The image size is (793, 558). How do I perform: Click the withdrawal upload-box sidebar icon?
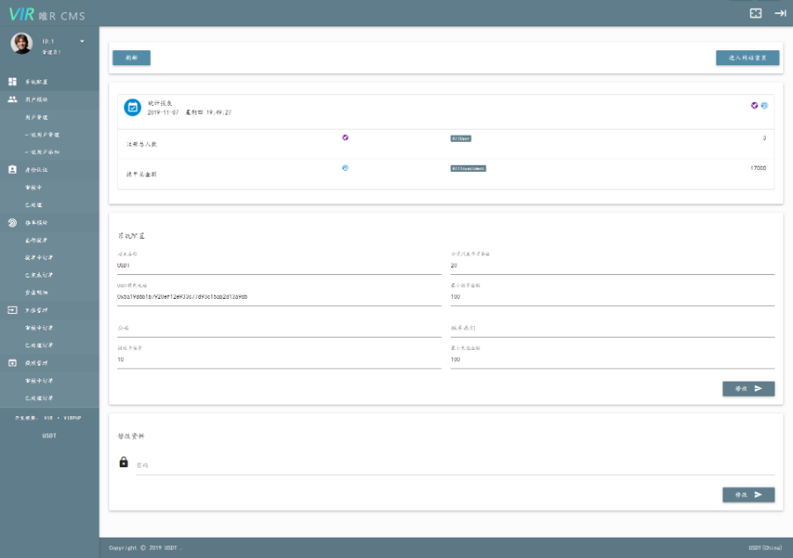coord(12,362)
